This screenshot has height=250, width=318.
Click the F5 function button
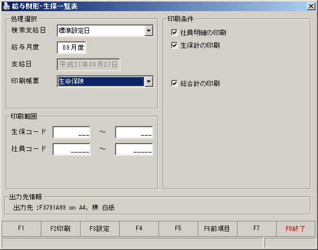(178, 228)
